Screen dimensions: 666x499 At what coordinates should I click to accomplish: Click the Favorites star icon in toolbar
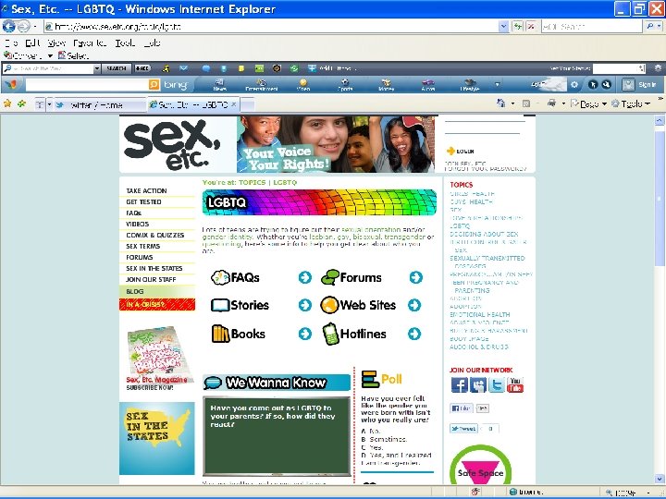point(7,103)
